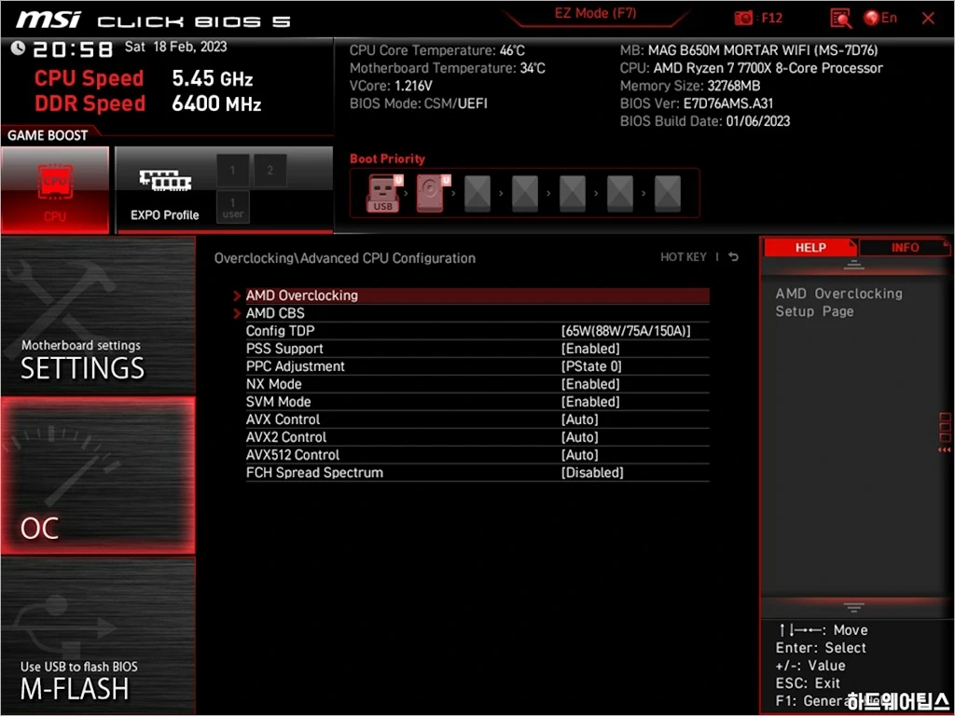Image resolution: width=955 pixels, height=716 pixels.
Task: Open the HOT KEY list
Action: click(684, 257)
